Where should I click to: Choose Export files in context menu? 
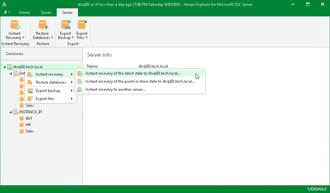tap(51, 99)
